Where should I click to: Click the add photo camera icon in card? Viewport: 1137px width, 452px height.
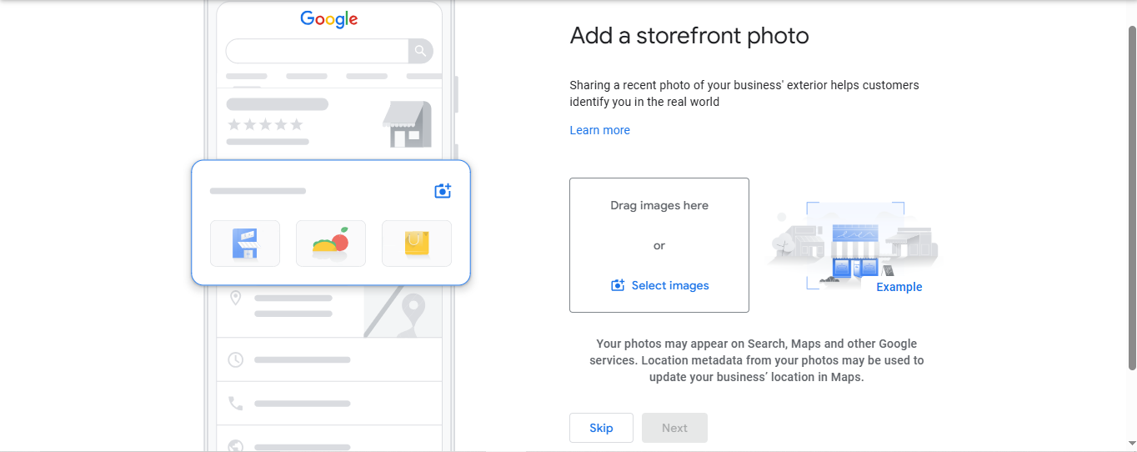pyautogui.click(x=443, y=191)
